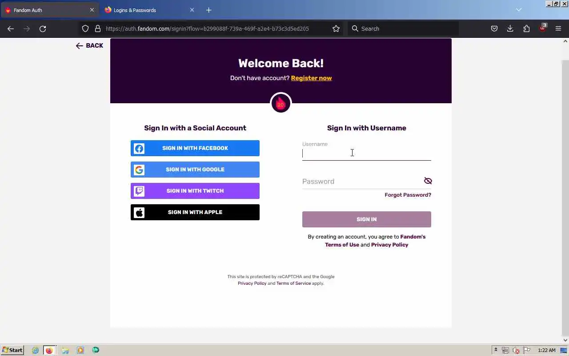Click the scrollbar down arrow
This screenshot has width=569, height=356.
(565, 340)
